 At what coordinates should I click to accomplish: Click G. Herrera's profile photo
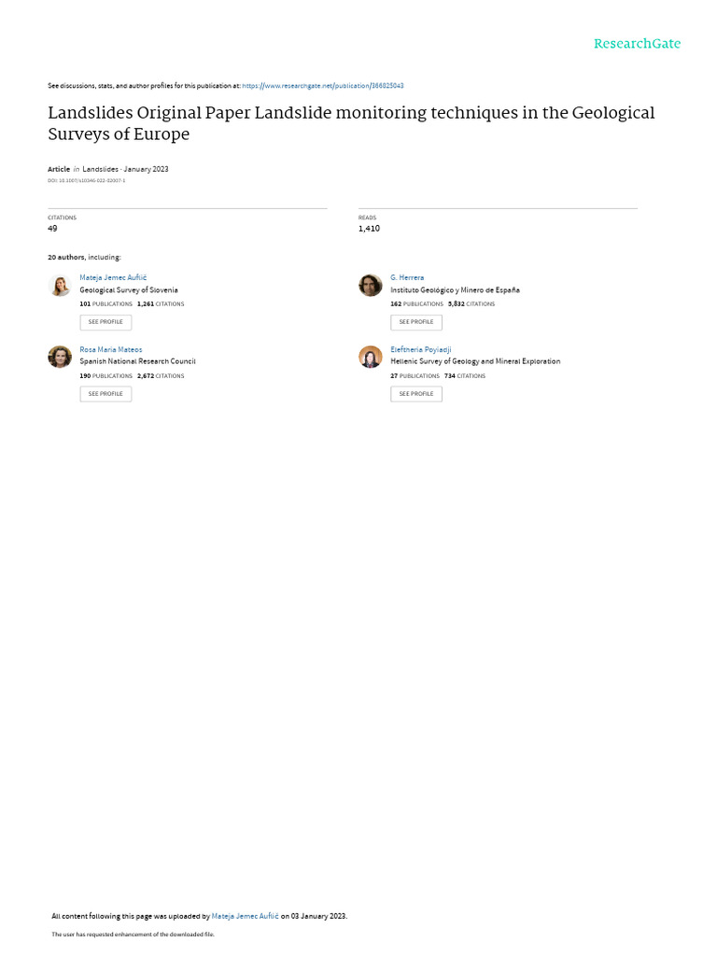(x=371, y=286)
